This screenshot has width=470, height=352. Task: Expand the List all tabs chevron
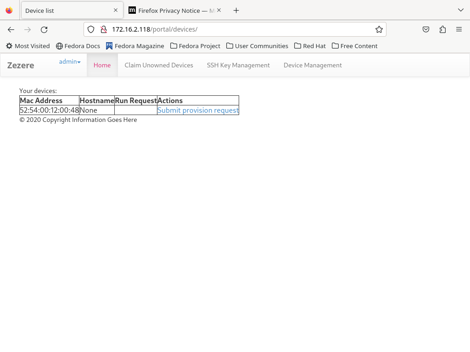point(461,10)
